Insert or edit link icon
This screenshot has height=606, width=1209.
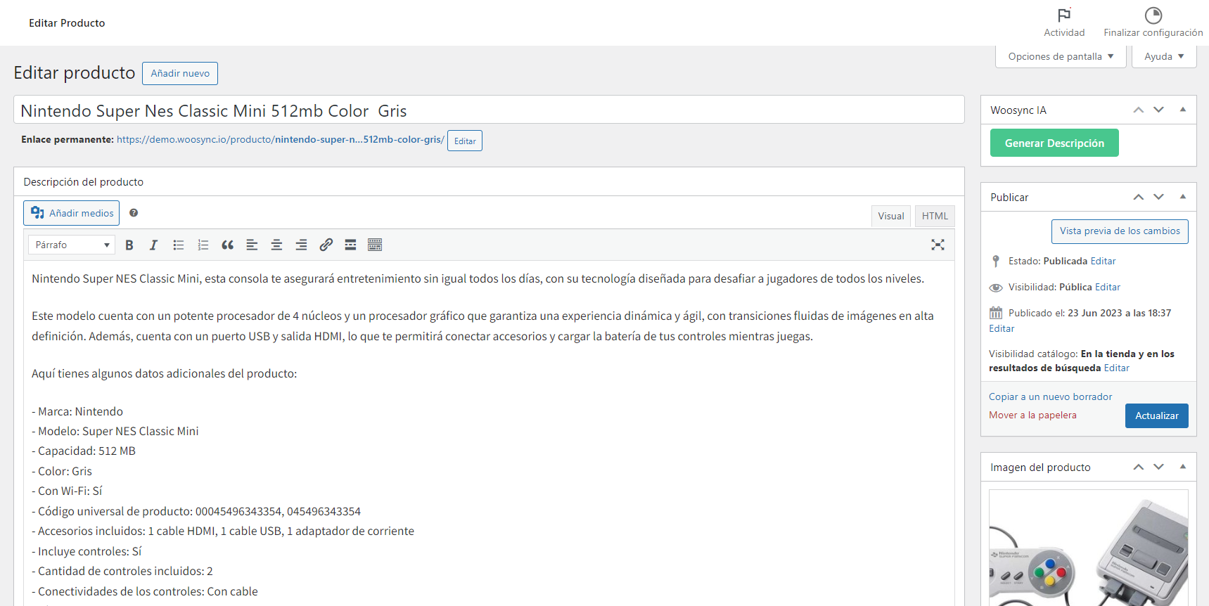coord(326,245)
